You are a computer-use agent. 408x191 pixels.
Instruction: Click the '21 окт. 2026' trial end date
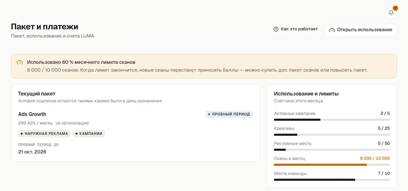[32, 152]
